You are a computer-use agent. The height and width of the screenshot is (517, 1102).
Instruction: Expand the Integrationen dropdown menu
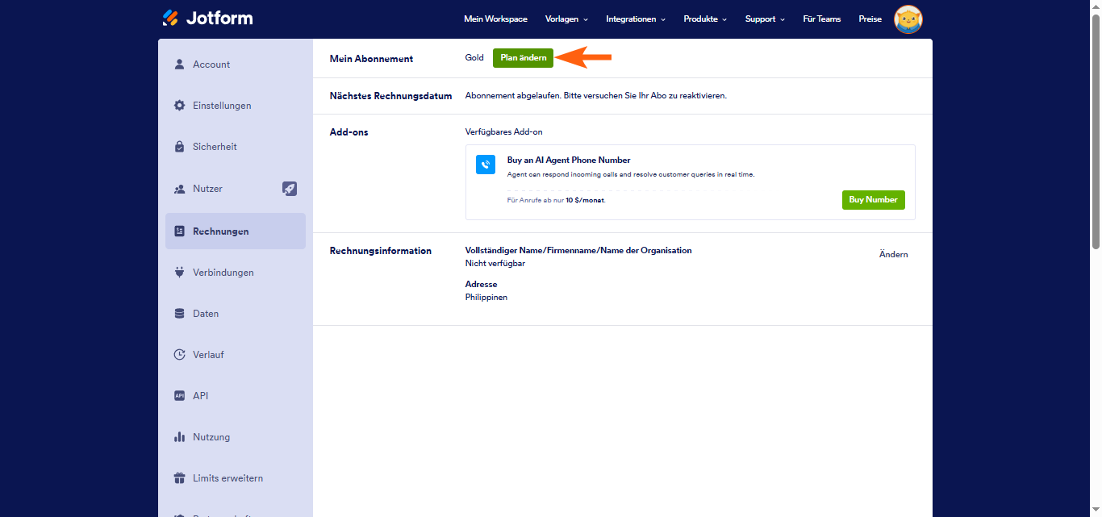pos(636,19)
